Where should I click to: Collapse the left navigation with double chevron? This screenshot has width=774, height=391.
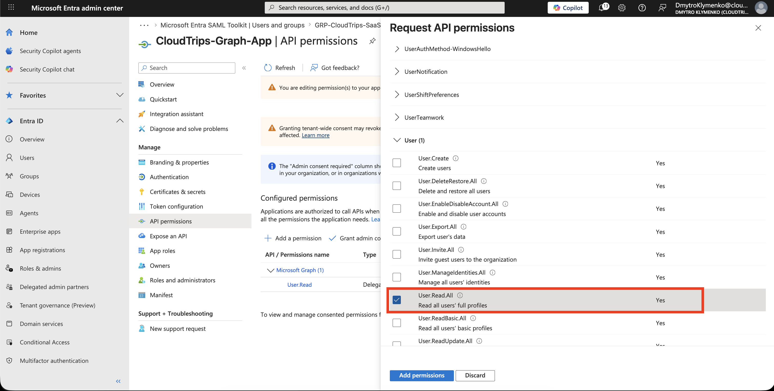(x=118, y=381)
